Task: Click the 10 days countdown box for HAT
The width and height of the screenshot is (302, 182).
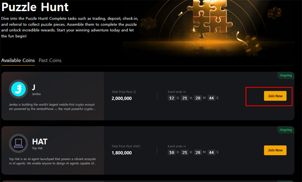Action: pos(171,152)
